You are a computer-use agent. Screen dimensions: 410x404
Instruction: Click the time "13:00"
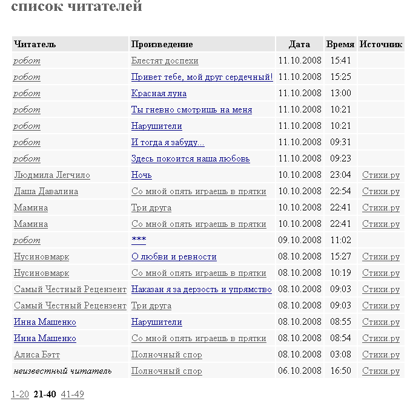pyautogui.click(x=340, y=93)
